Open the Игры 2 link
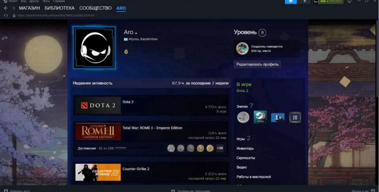 coord(243,139)
